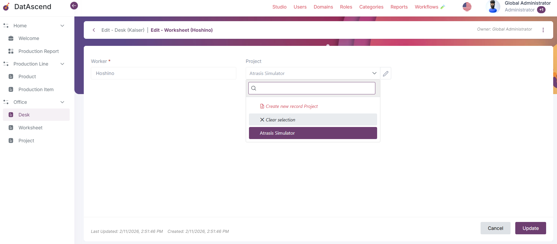Open Worksheet in sidebar
Viewport: 557px width, 244px height.
tap(30, 128)
